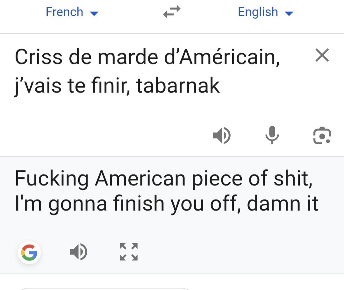The height and width of the screenshot is (290, 344).
Task: Swap the French and English languages
Action: [x=172, y=12]
